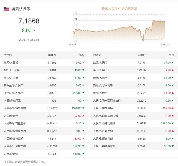Click the 187.30 change value for 土耳其里拉
The height and width of the screenshot is (166, 178).
(77, 146)
